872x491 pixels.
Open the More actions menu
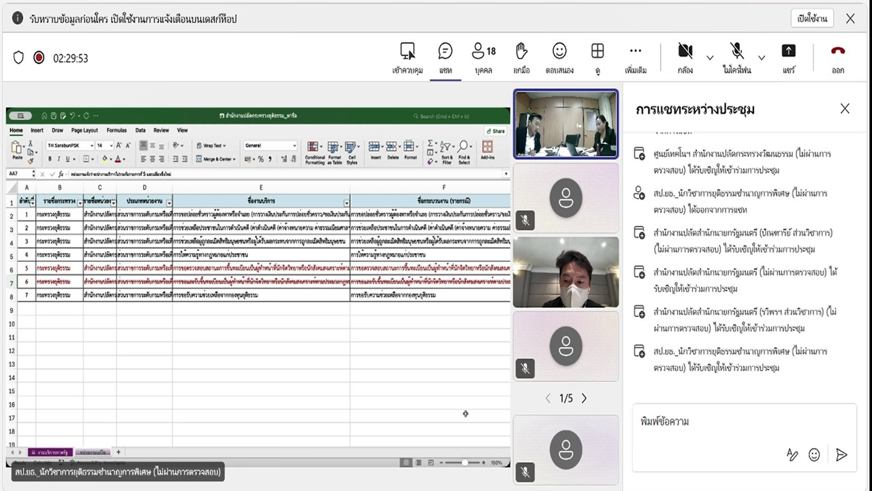[635, 57]
